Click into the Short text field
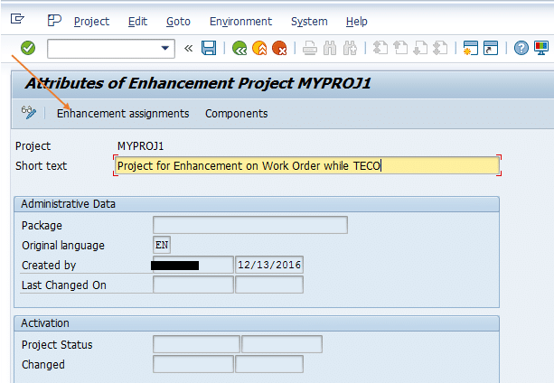 pyautogui.click(x=307, y=165)
